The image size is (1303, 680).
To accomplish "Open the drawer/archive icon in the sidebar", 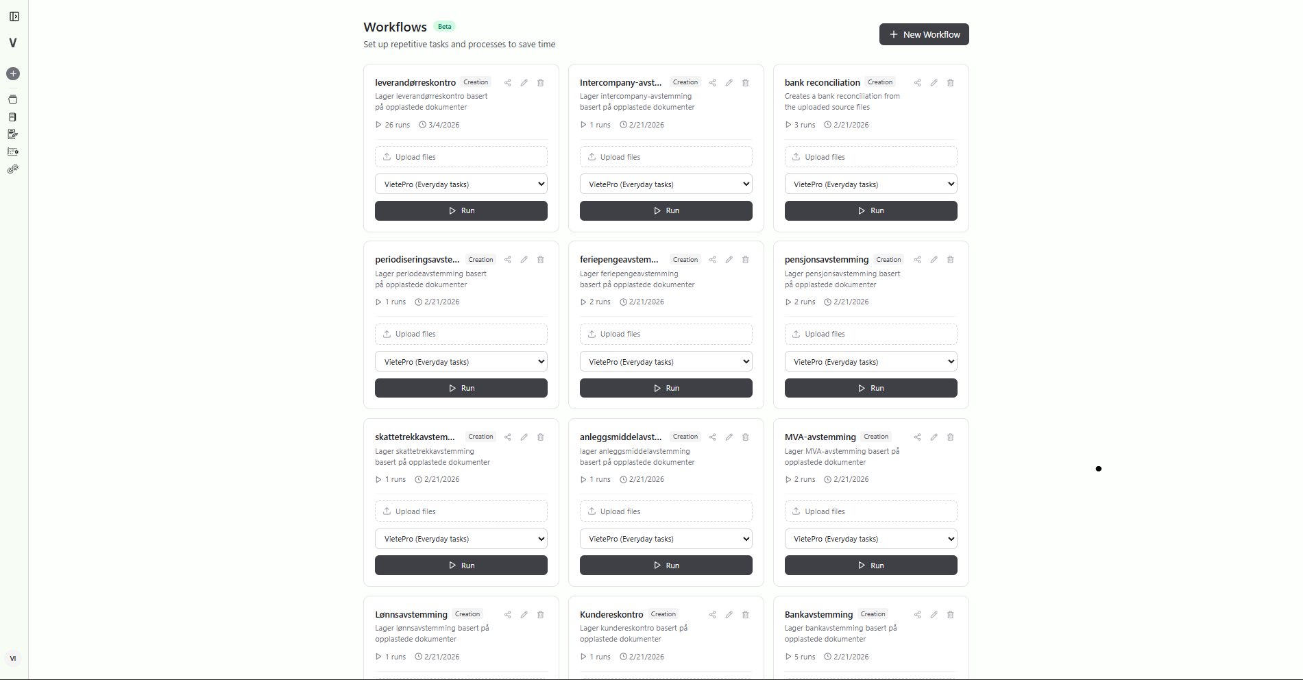I will (x=12, y=99).
